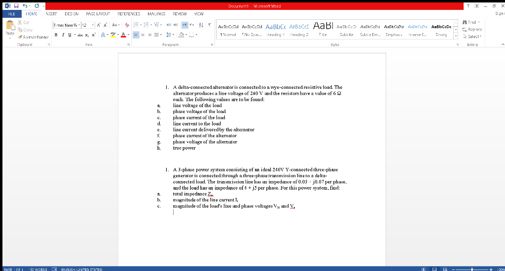Toggle Italic formatting
Viewport: 505px width, 271px height.
[63, 35]
